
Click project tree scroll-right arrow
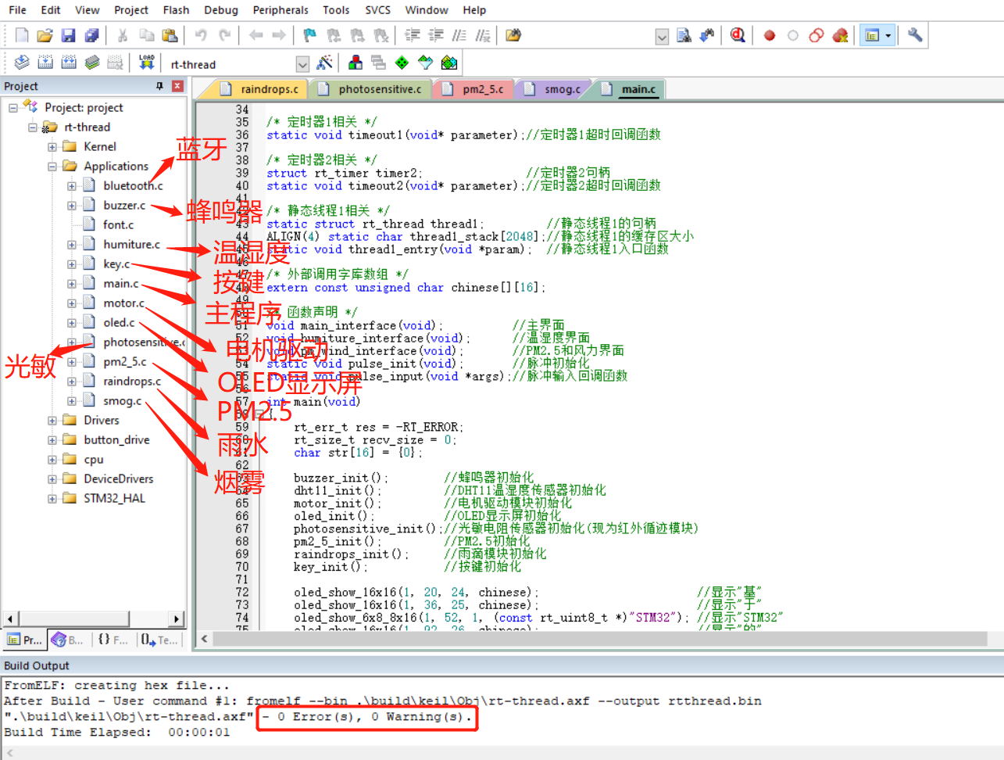[x=177, y=619]
